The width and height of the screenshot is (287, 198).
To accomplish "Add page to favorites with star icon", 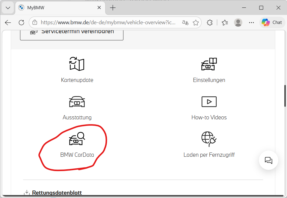I will [196, 22].
